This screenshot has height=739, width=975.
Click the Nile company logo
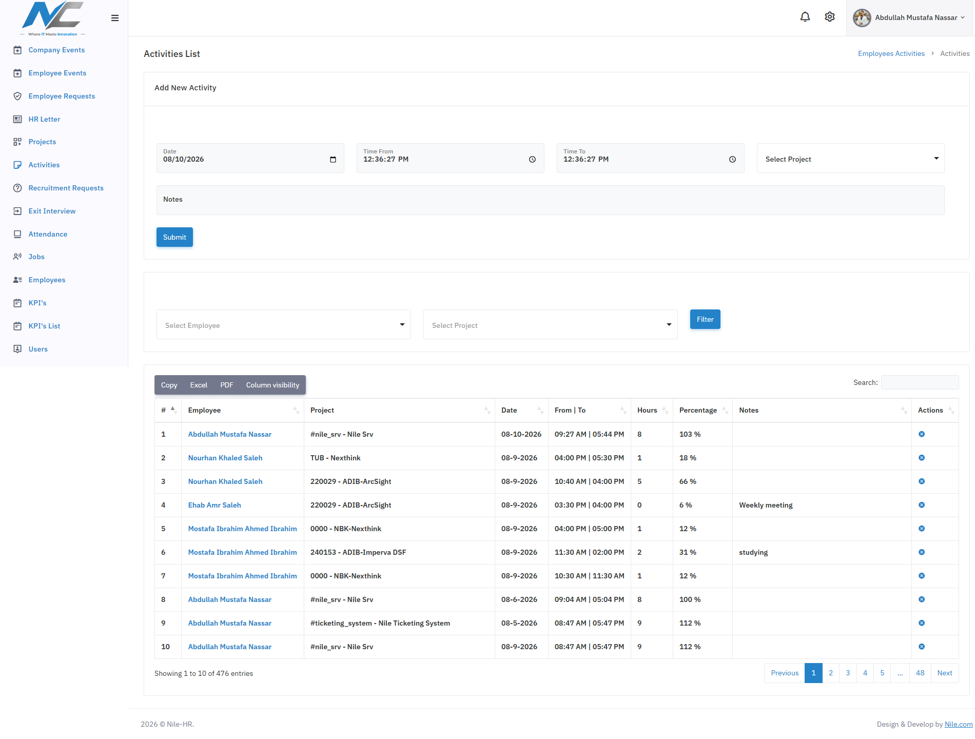click(x=52, y=18)
